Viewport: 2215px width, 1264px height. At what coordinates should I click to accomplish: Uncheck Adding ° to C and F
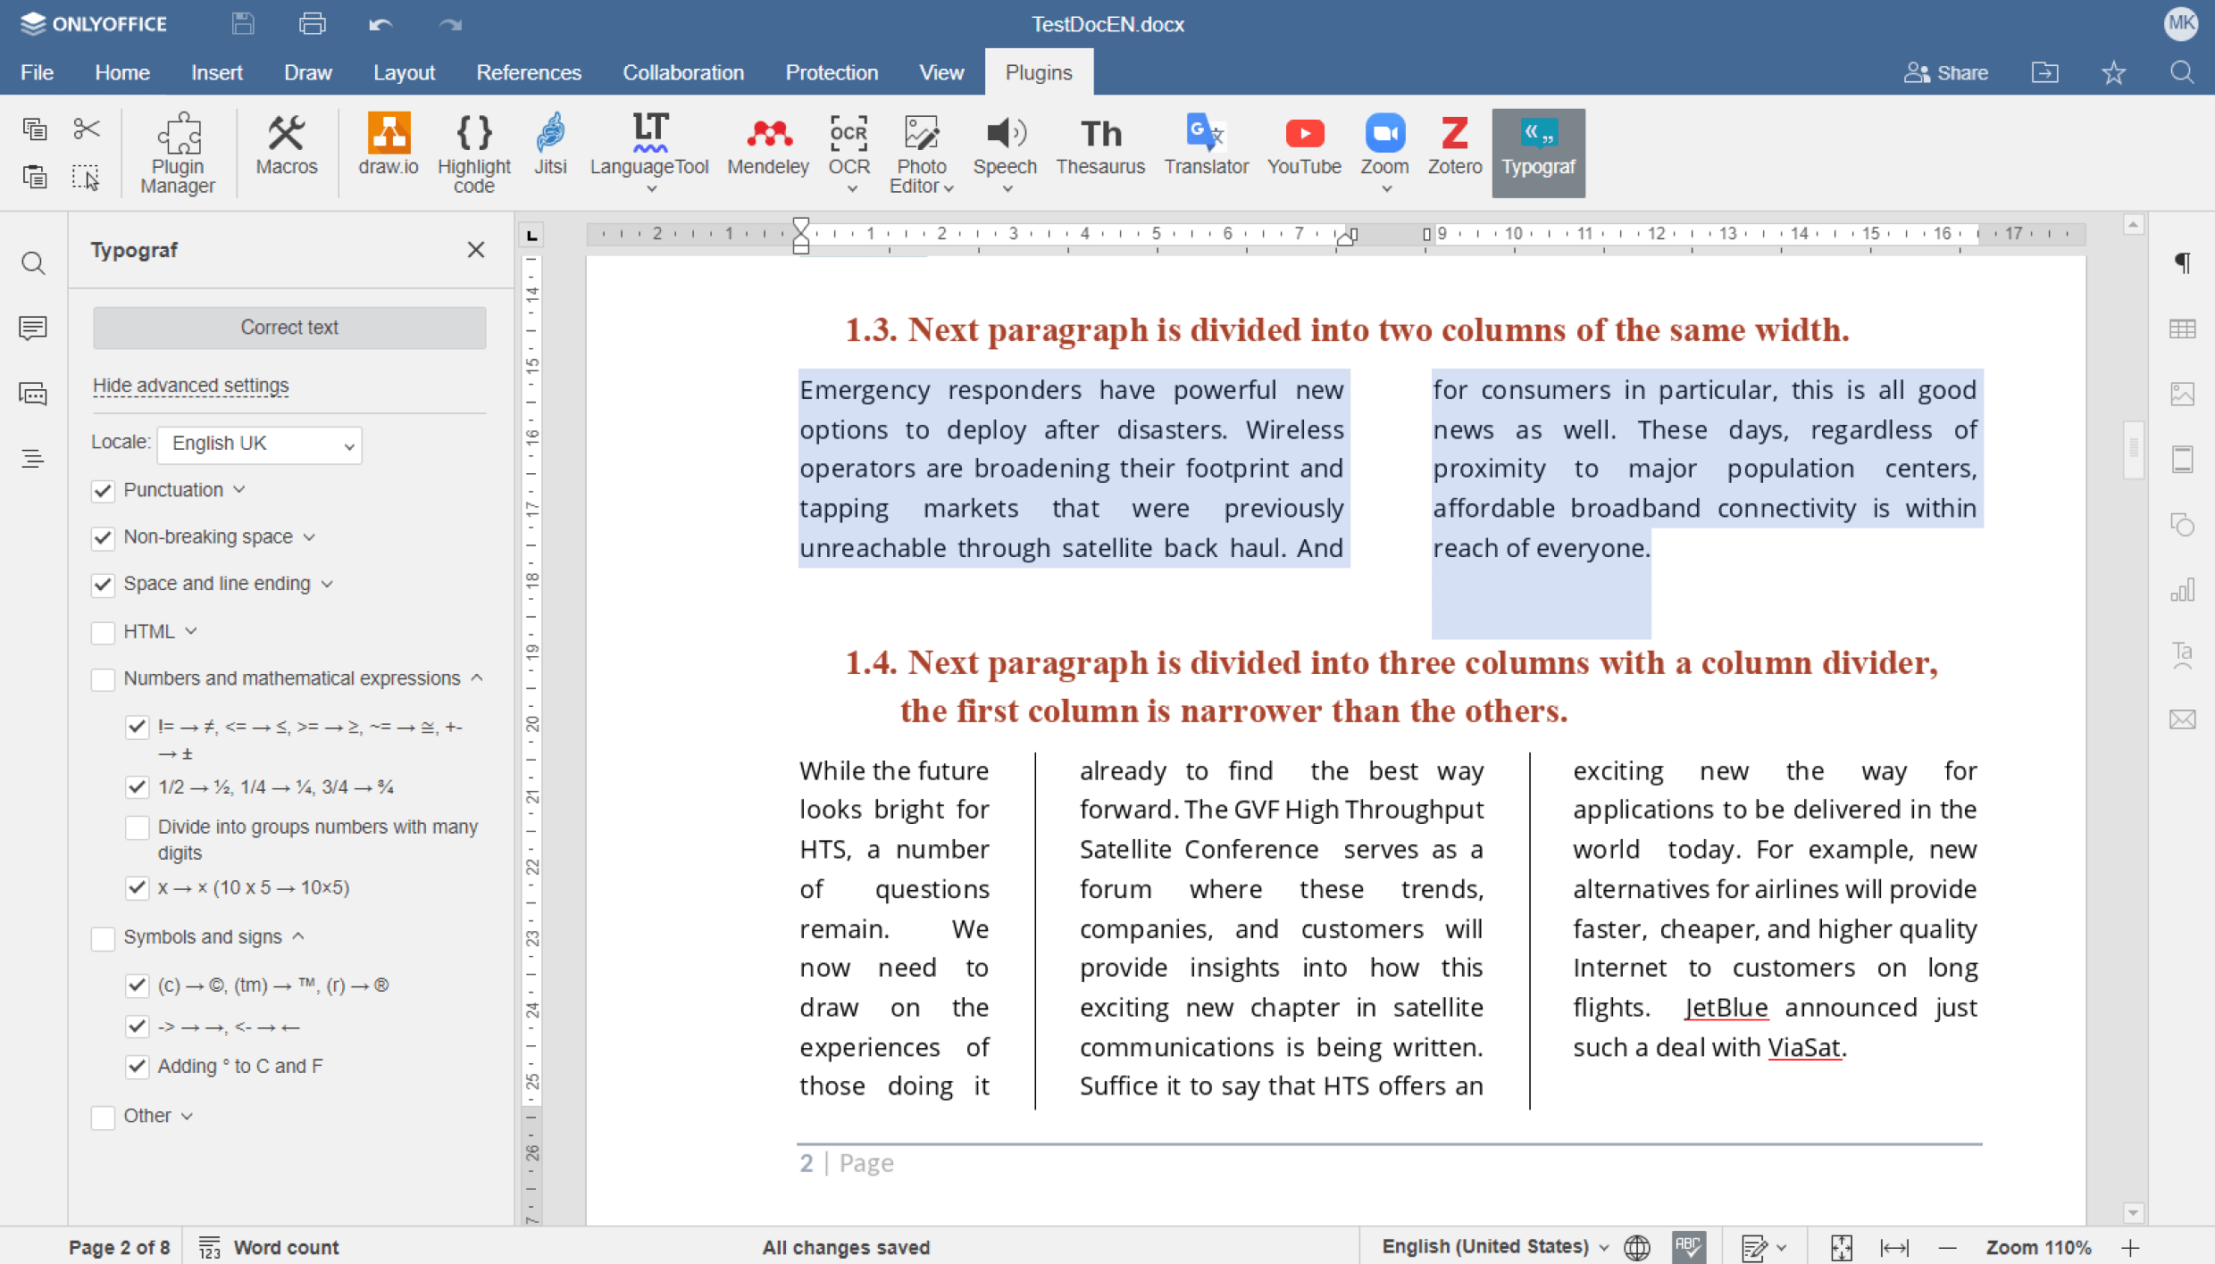click(x=137, y=1067)
